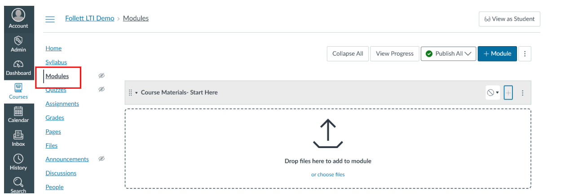Select Grades in course navigation
Image resolution: width=565 pixels, height=196 pixels.
(x=55, y=118)
